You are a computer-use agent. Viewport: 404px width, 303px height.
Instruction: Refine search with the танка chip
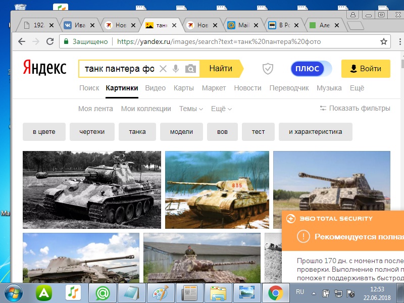point(137,132)
